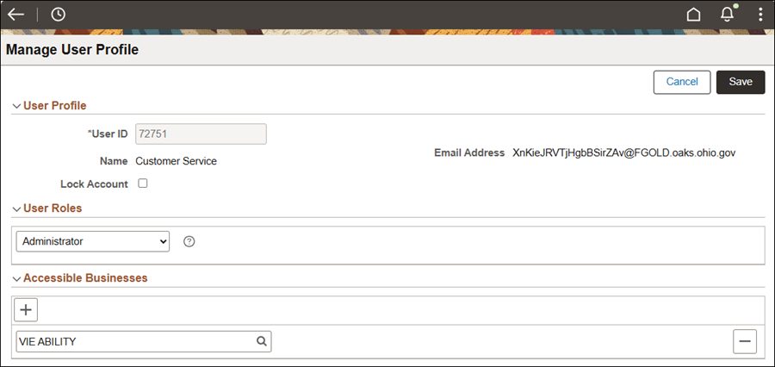The image size is (775, 367).
Task: Open the notifications bell
Action: [727, 14]
